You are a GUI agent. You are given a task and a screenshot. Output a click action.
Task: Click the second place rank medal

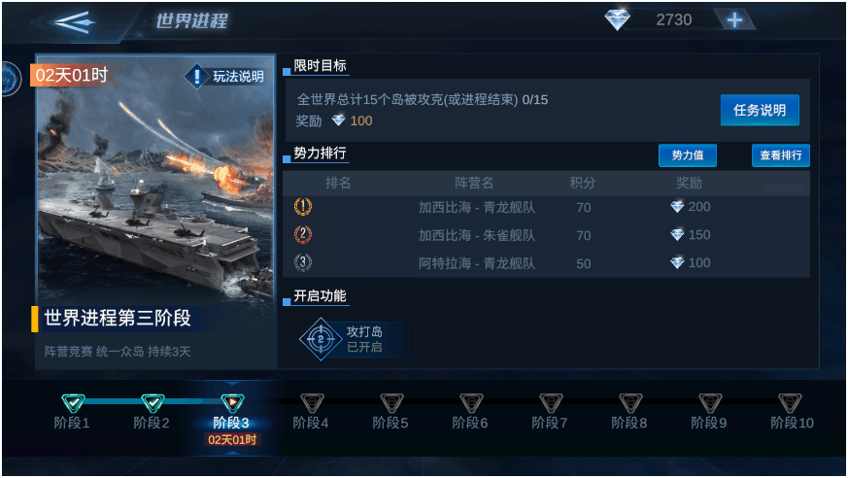point(303,235)
